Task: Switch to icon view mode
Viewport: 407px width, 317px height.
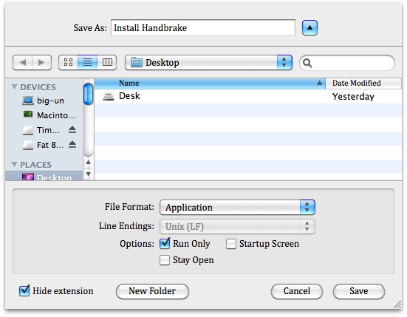Action: pos(68,62)
